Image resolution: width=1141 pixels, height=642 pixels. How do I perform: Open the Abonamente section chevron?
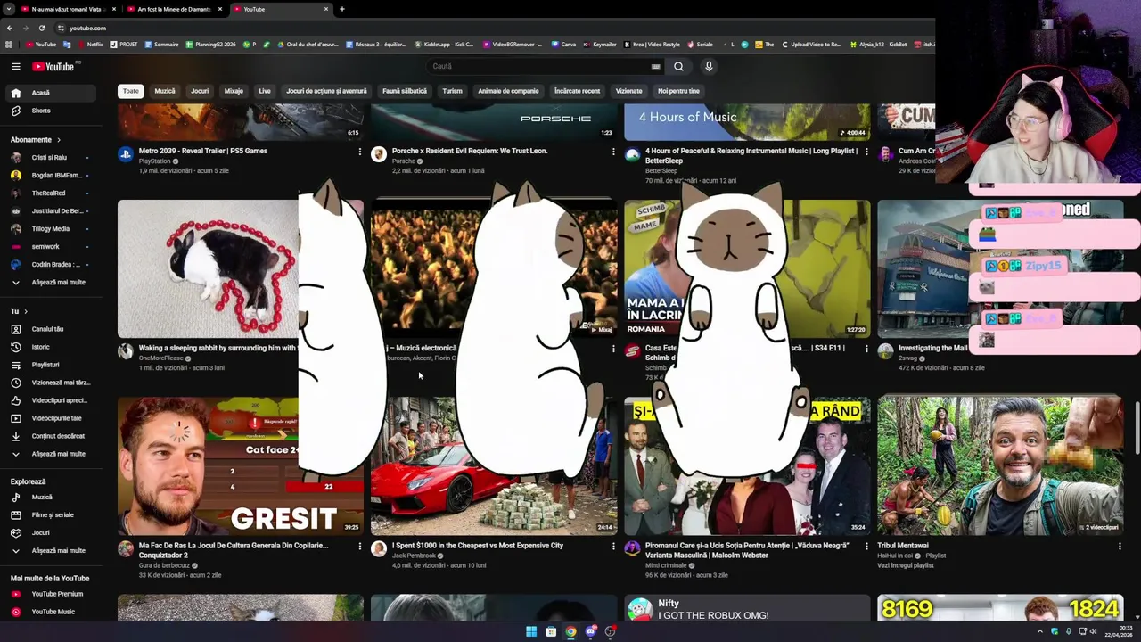[59, 140]
